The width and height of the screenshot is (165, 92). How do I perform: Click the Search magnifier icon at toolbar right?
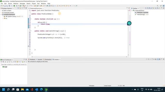click(158, 6)
